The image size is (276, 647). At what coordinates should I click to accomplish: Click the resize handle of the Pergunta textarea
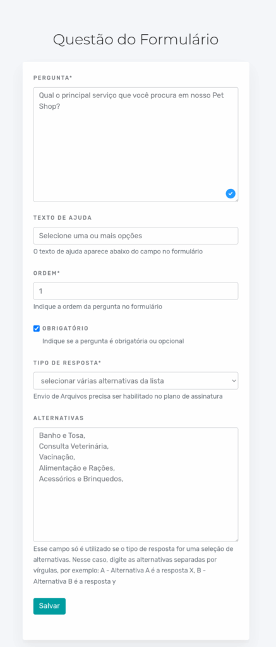(236, 199)
